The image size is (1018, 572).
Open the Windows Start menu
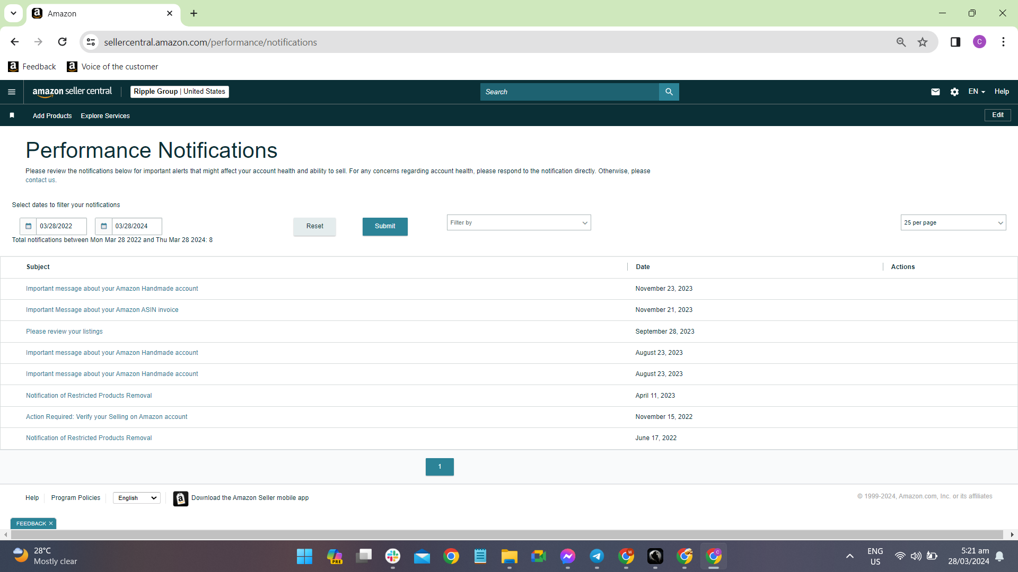[304, 556]
